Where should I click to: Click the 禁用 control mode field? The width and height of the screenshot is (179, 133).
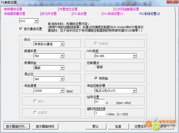100,67
